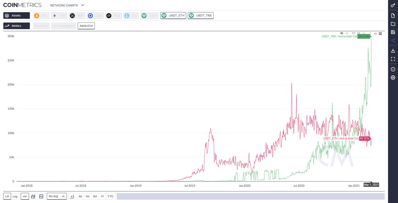The image size is (398, 203).
Task: Click the chart menu bars icon
Action: [380, 33]
